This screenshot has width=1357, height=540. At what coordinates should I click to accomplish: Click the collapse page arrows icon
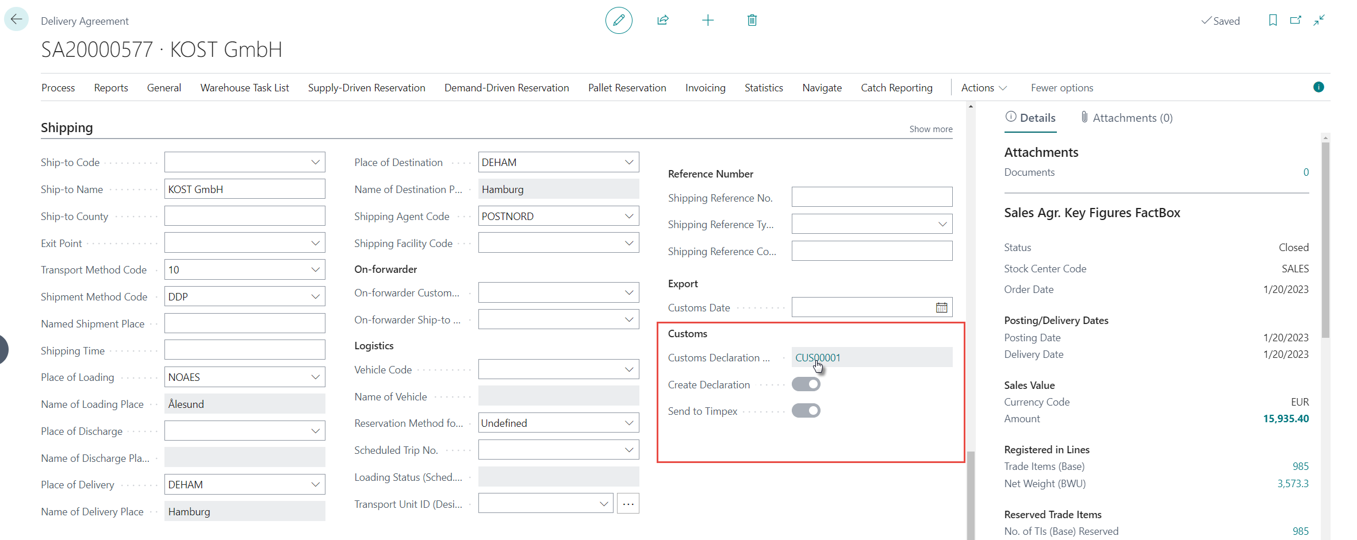(x=1319, y=21)
